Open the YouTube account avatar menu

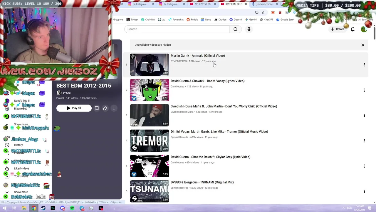coord(364,29)
